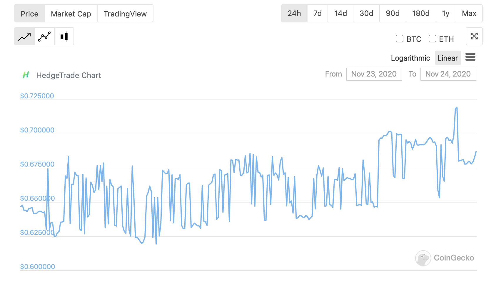Select the Max time range
Image resolution: width=491 pixels, height=292 pixels.
point(469,13)
